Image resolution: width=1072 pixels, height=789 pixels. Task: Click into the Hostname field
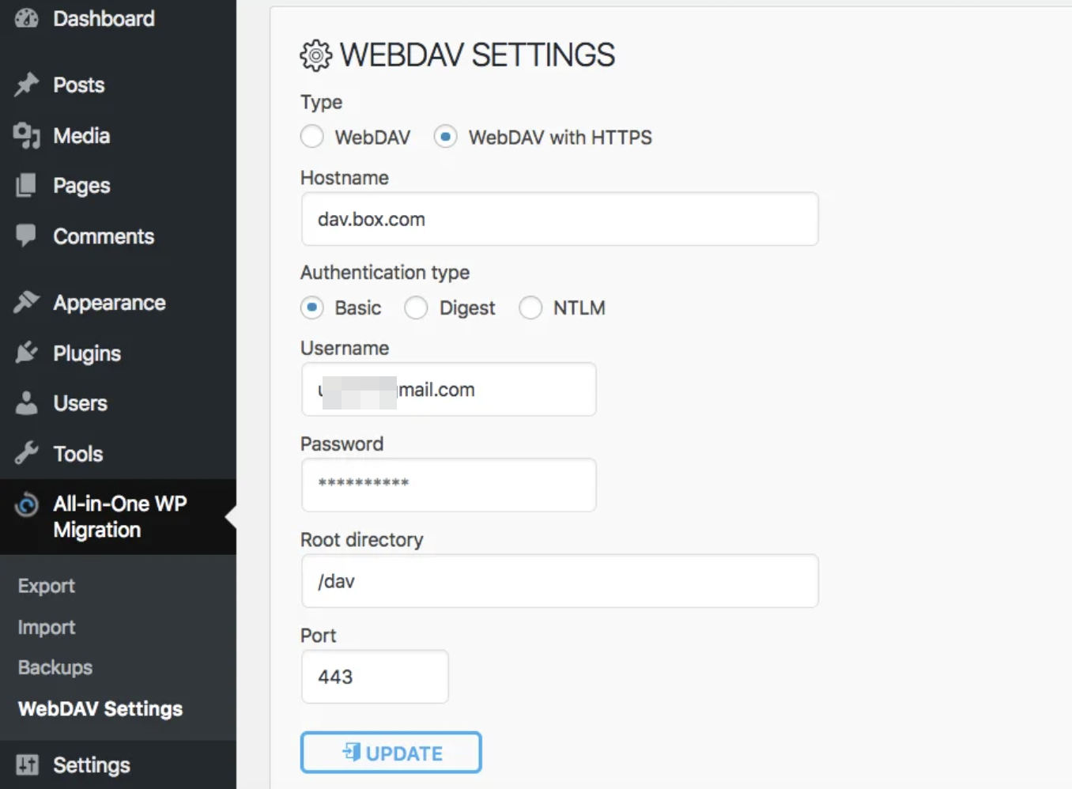(x=560, y=219)
